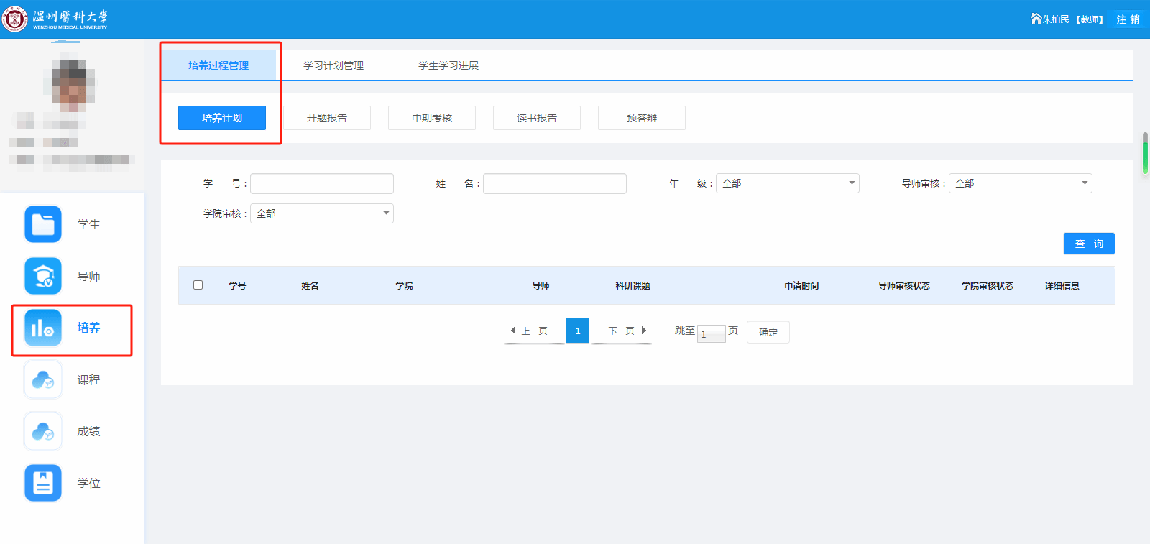Click the 学号 input field
The height and width of the screenshot is (544, 1150).
[x=322, y=183]
